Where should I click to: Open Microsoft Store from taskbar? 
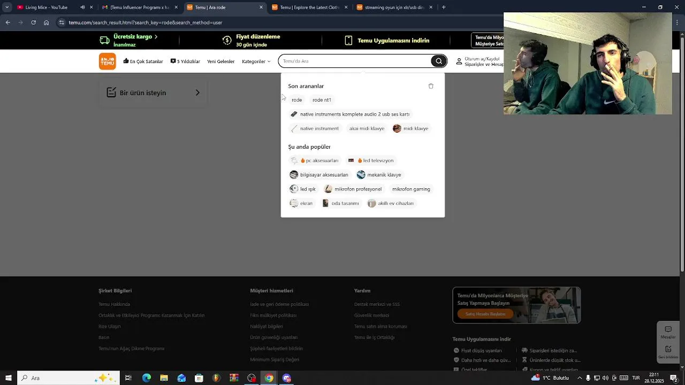199,378
